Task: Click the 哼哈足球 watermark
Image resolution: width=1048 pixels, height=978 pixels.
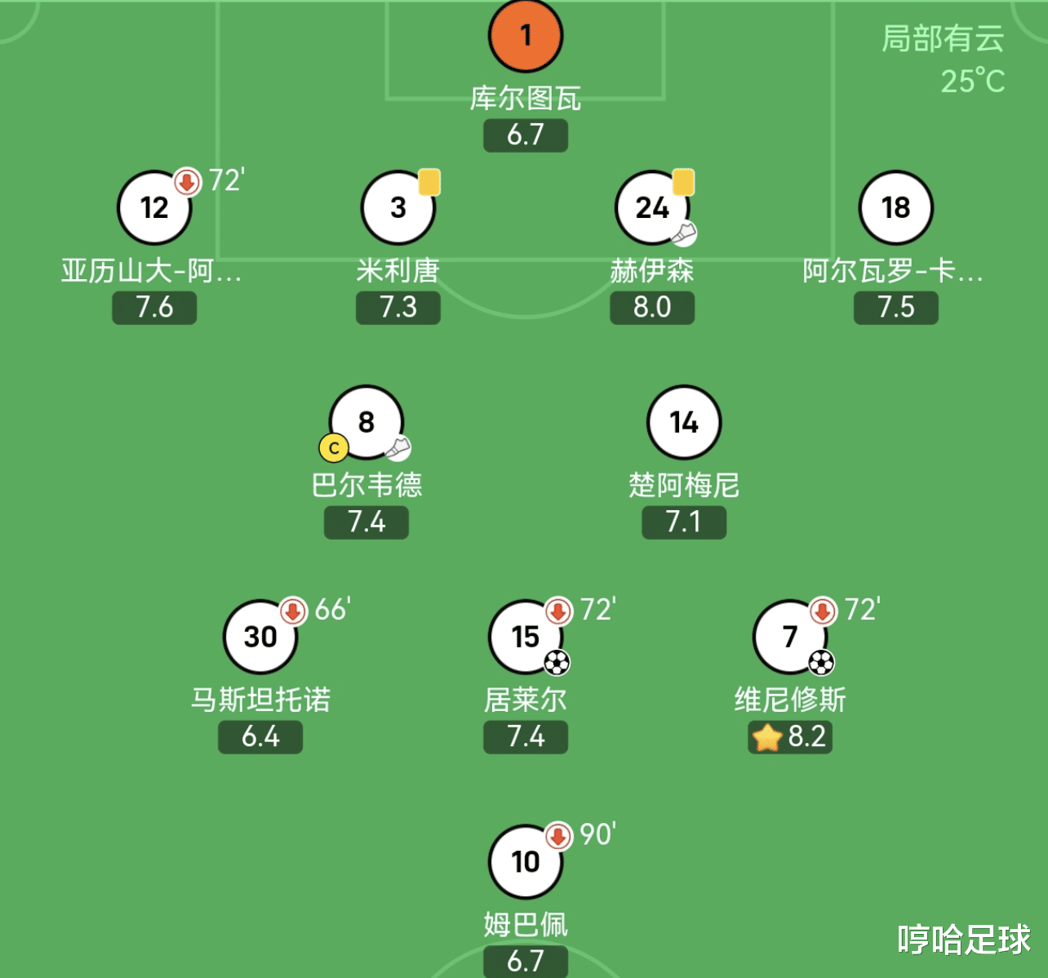Action: tap(964, 939)
